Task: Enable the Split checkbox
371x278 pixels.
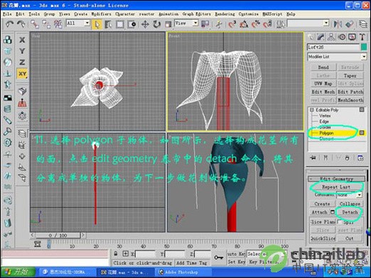Action: (340, 222)
